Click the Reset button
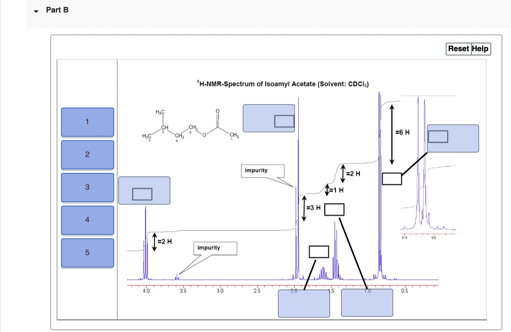Viewport: 511px width, 332px height. coord(459,49)
